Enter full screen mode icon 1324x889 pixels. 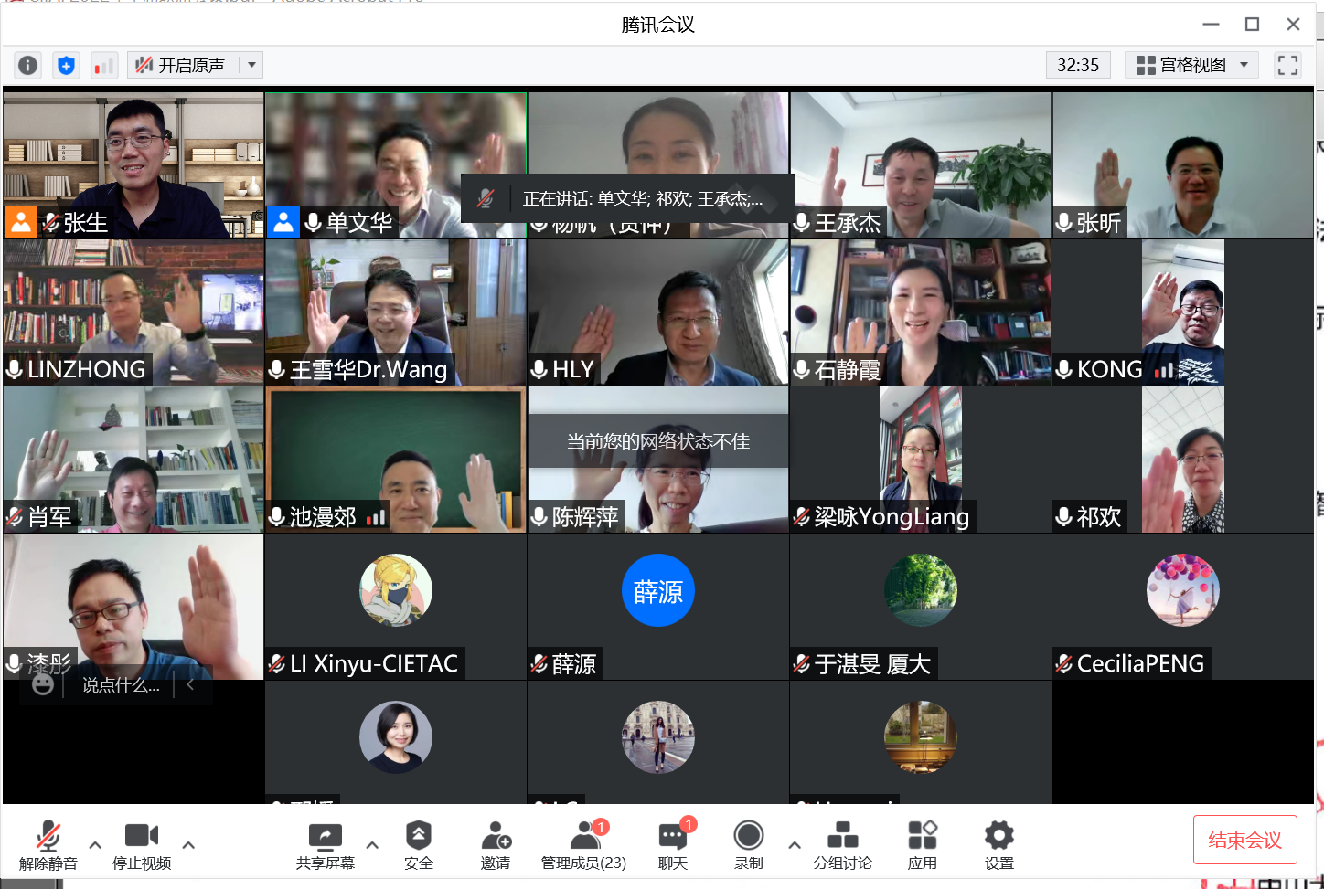(1287, 65)
